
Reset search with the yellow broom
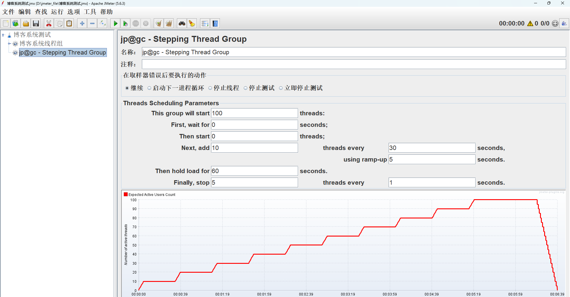[x=192, y=23]
